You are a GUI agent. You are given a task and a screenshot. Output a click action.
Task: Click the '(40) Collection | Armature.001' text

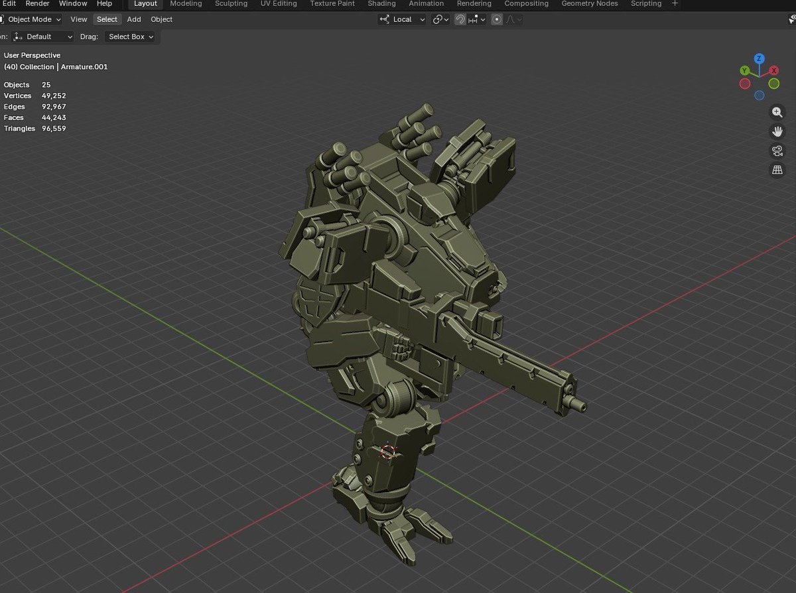click(56, 67)
